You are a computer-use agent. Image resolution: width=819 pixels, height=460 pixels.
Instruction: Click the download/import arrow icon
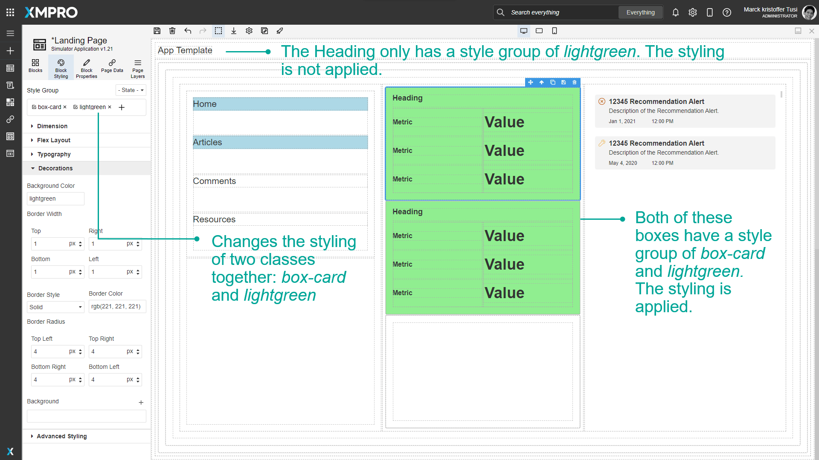(x=234, y=31)
